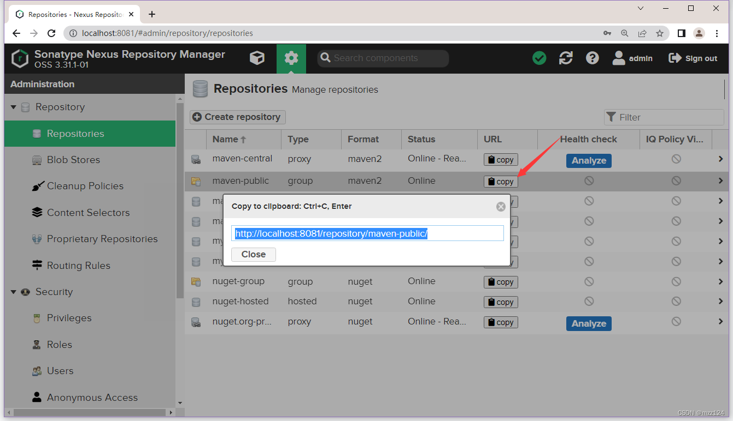733x421 pixels.
Task: Select the nuget-group repository name
Action: tap(238, 281)
